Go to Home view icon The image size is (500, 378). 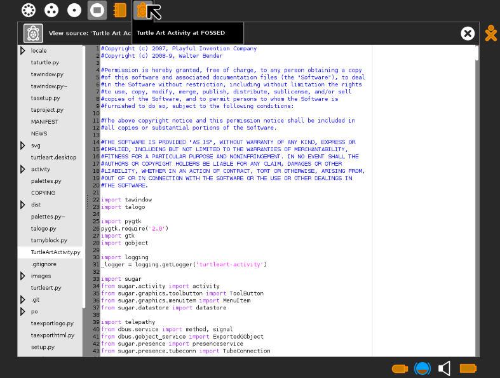tap(74, 10)
